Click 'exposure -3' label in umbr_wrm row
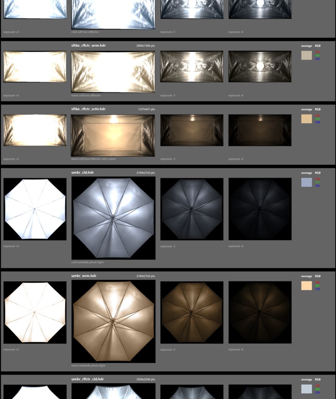 pos(168,349)
